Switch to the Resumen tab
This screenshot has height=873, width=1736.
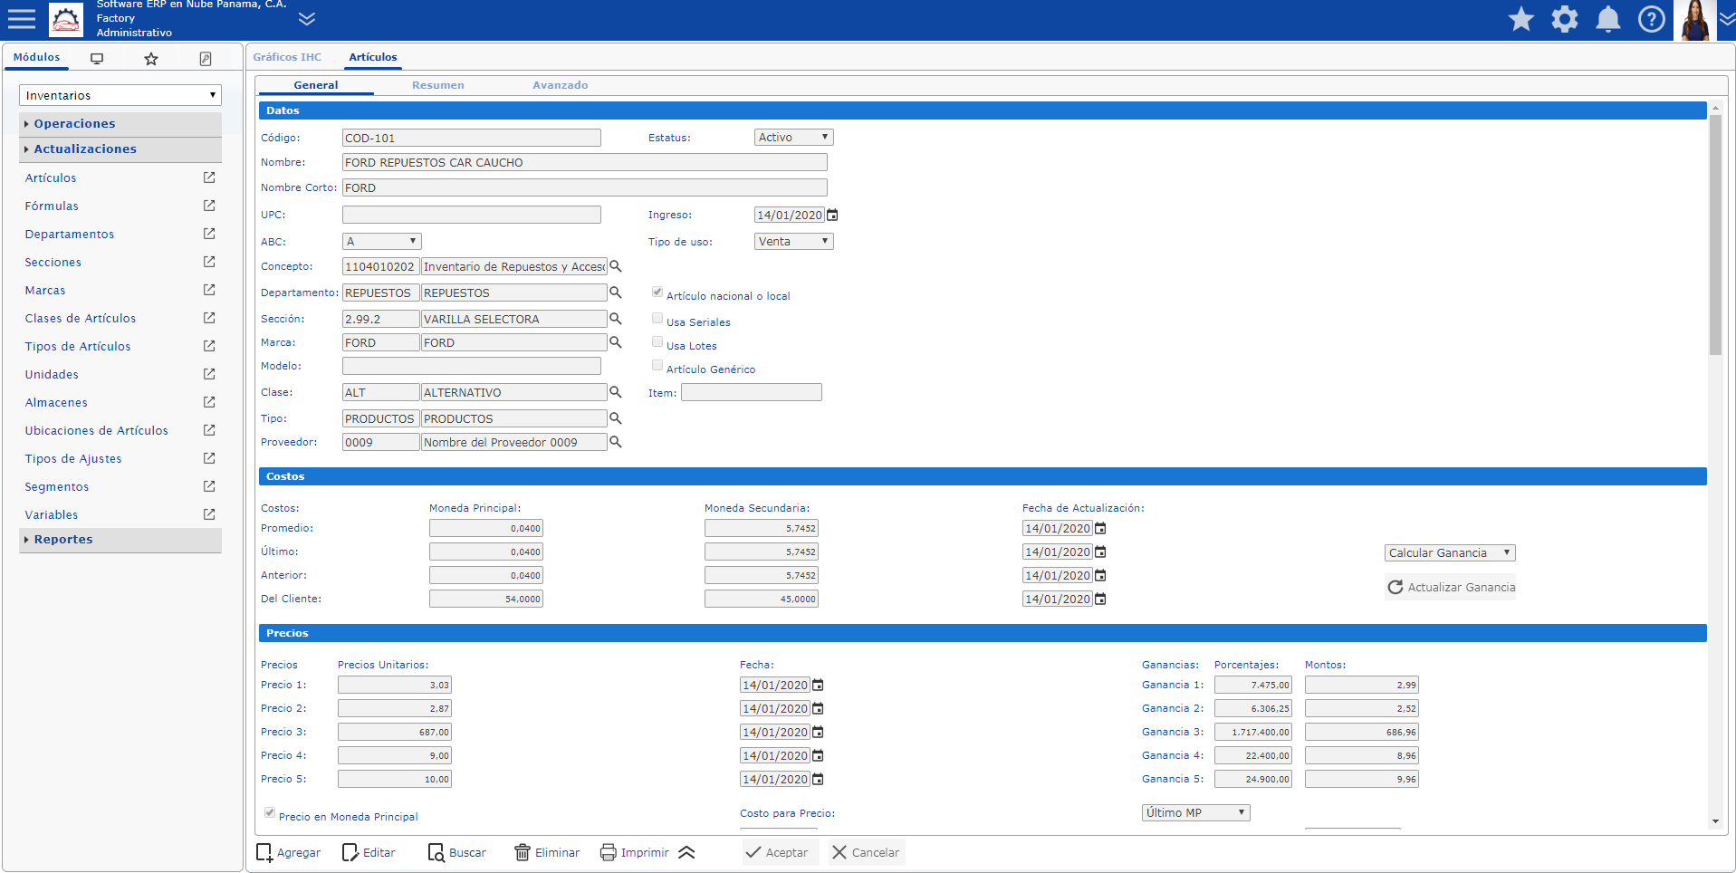pyautogui.click(x=437, y=85)
